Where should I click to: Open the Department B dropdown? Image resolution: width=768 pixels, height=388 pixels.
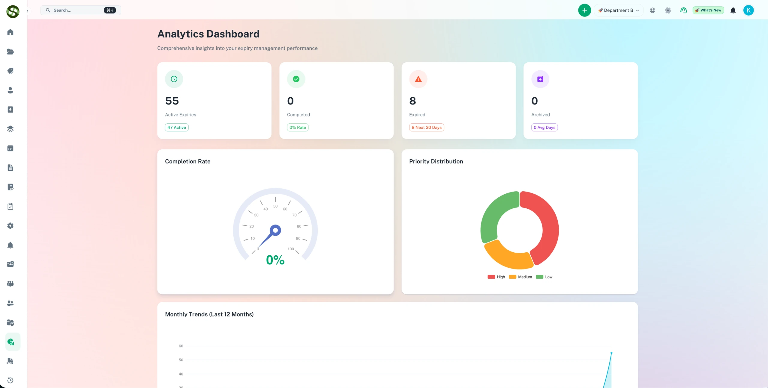tap(619, 10)
